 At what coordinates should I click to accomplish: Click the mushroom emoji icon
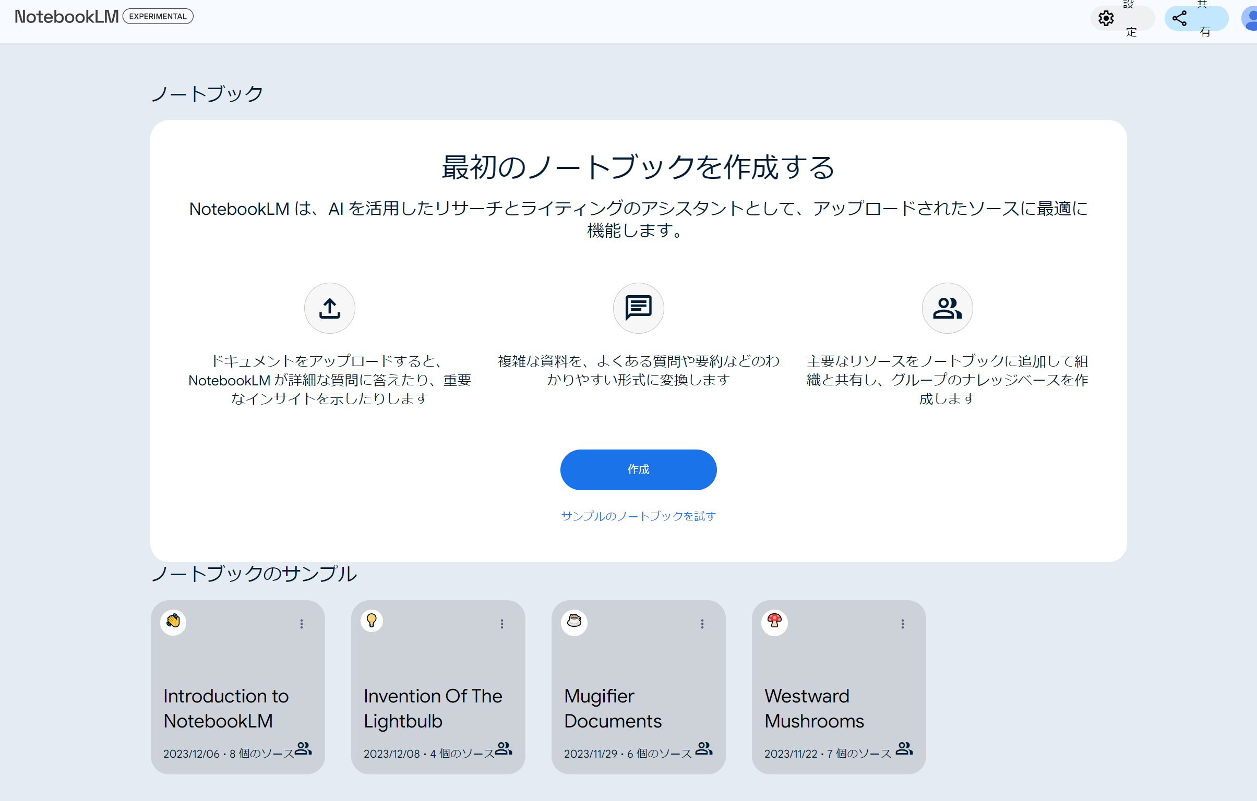[x=774, y=622]
